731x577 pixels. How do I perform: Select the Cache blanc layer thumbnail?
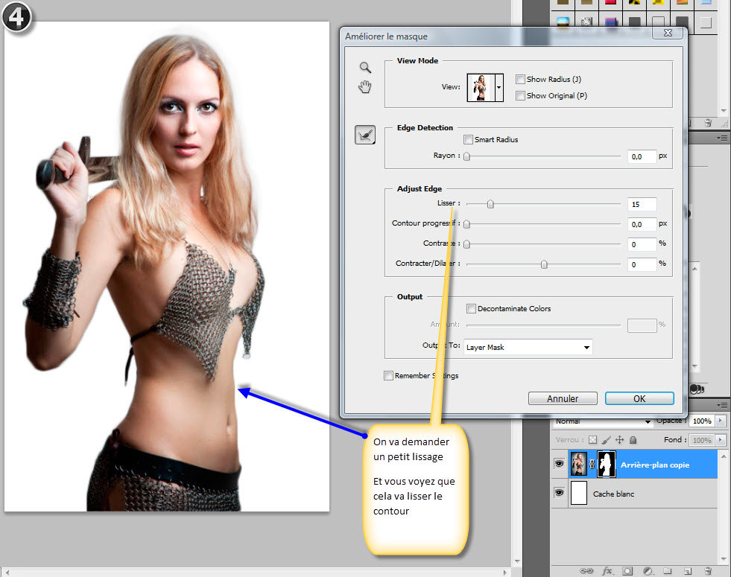(578, 493)
